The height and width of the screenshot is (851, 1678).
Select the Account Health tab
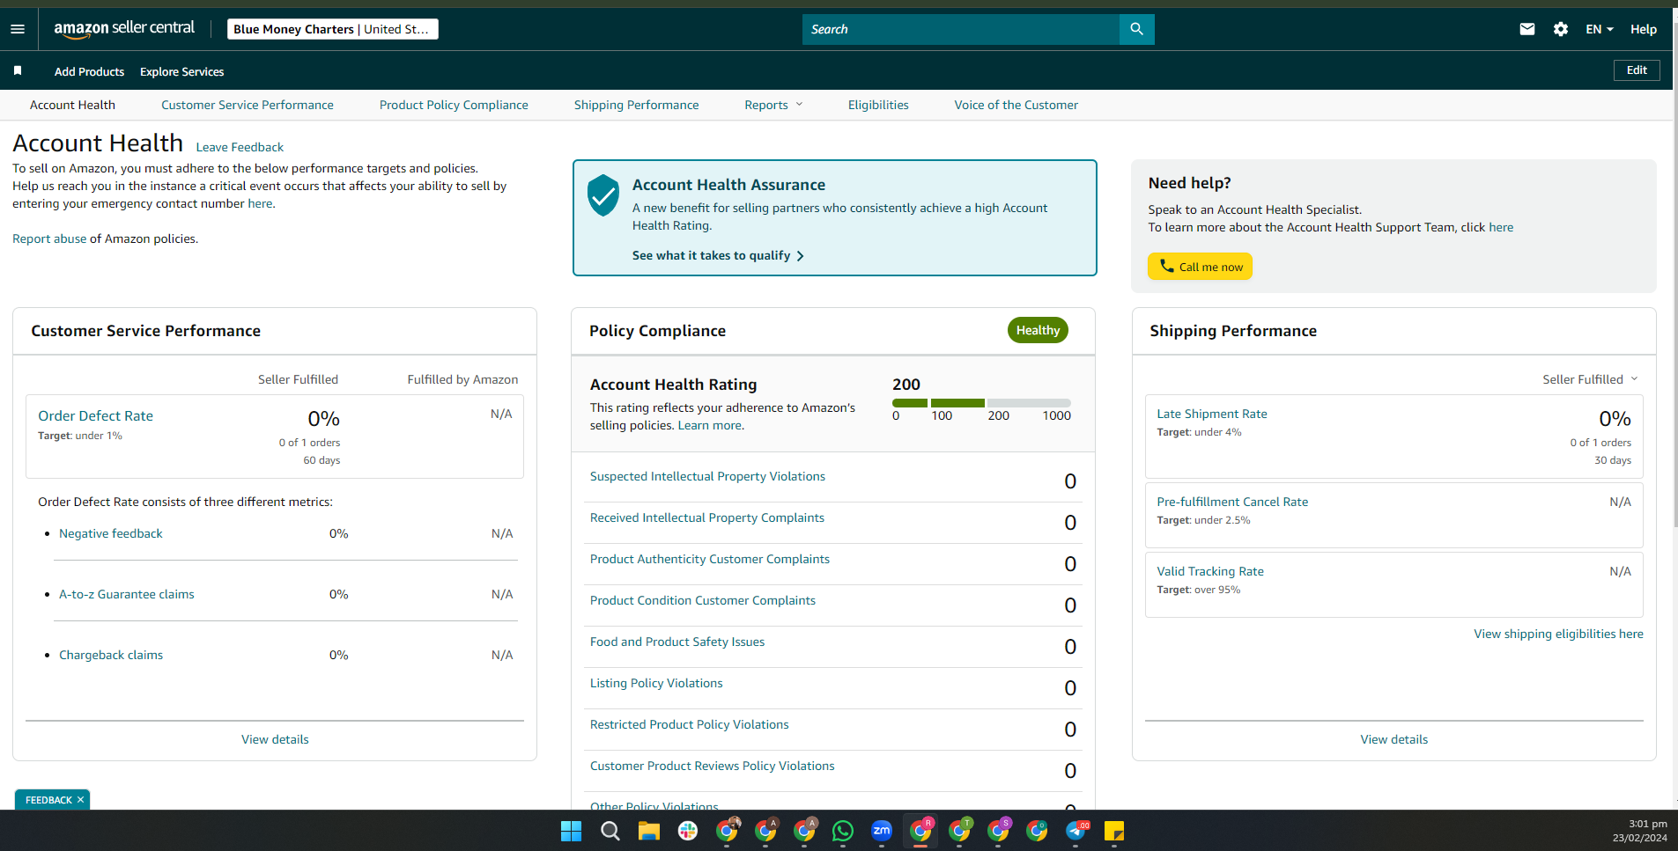click(x=72, y=105)
